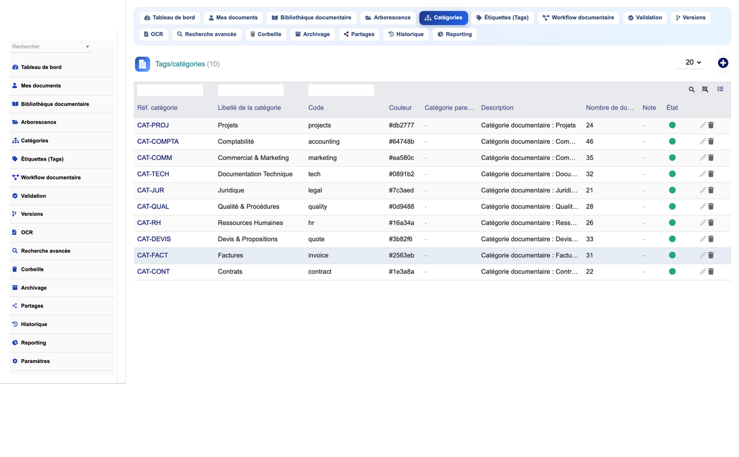
Task: Delete the CAT-PROJ category with trash icon
Action: tap(711, 125)
